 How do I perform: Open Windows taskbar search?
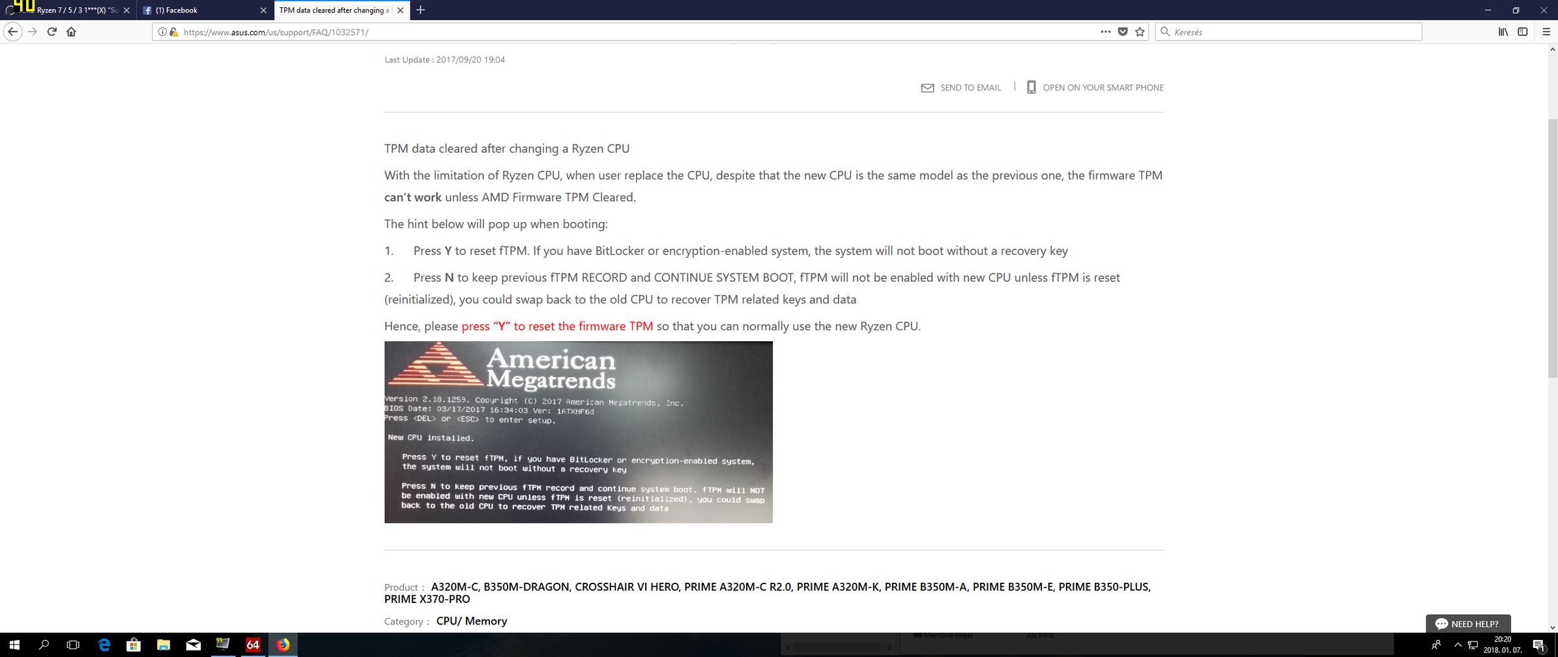click(x=44, y=645)
